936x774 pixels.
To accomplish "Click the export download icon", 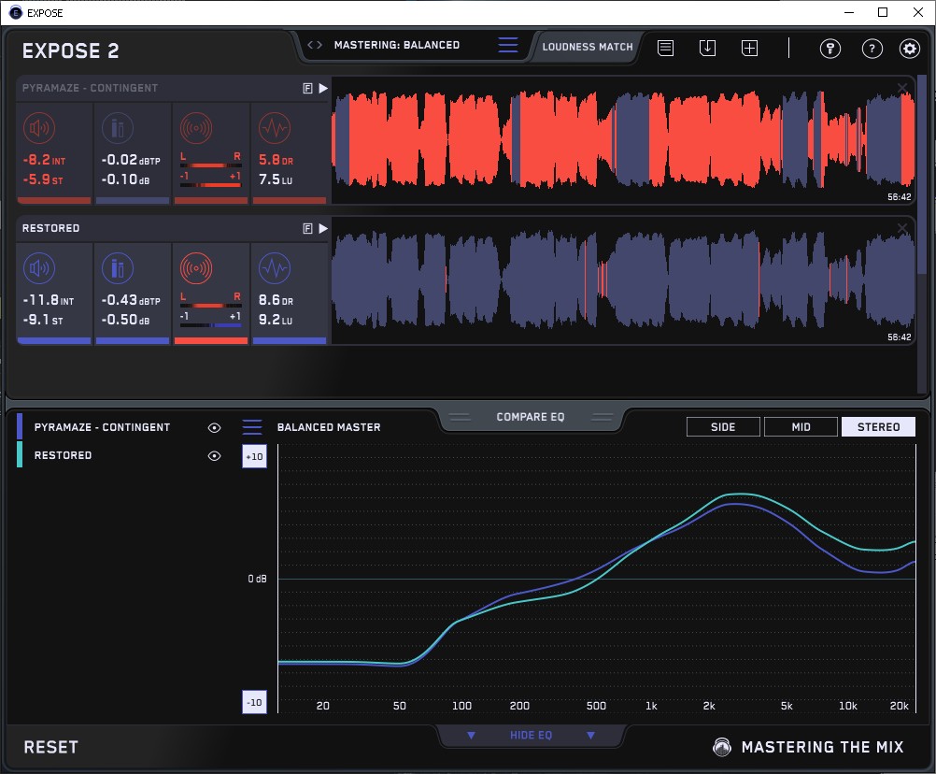I will coord(707,48).
